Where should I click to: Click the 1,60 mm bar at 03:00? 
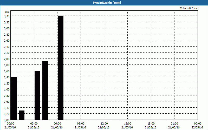pos(37,95)
